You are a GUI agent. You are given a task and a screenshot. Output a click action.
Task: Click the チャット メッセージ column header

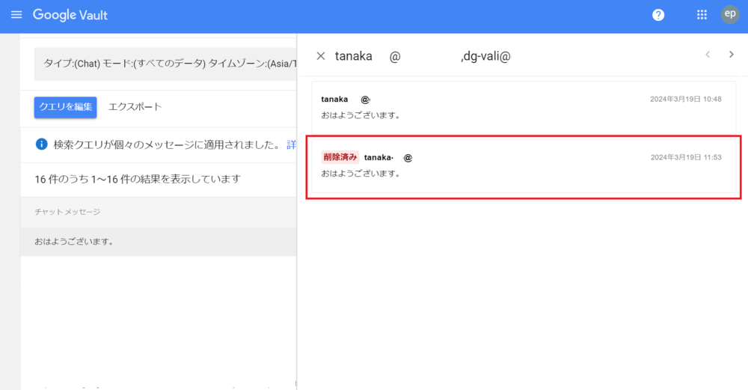pos(67,212)
